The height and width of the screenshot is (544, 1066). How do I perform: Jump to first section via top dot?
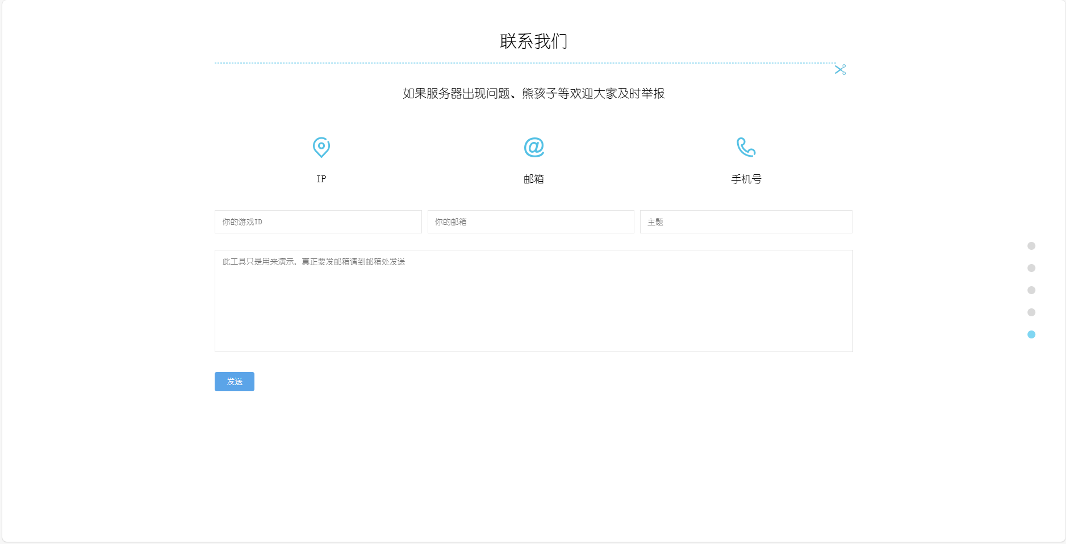point(1031,246)
